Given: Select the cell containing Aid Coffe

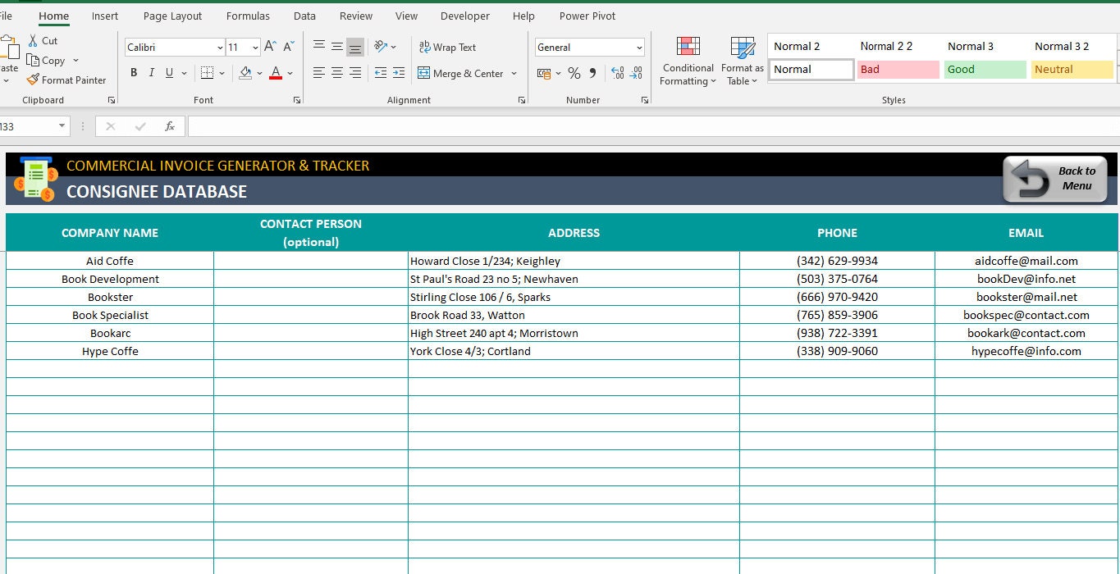Looking at the screenshot, I should click(x=109, y=261).
